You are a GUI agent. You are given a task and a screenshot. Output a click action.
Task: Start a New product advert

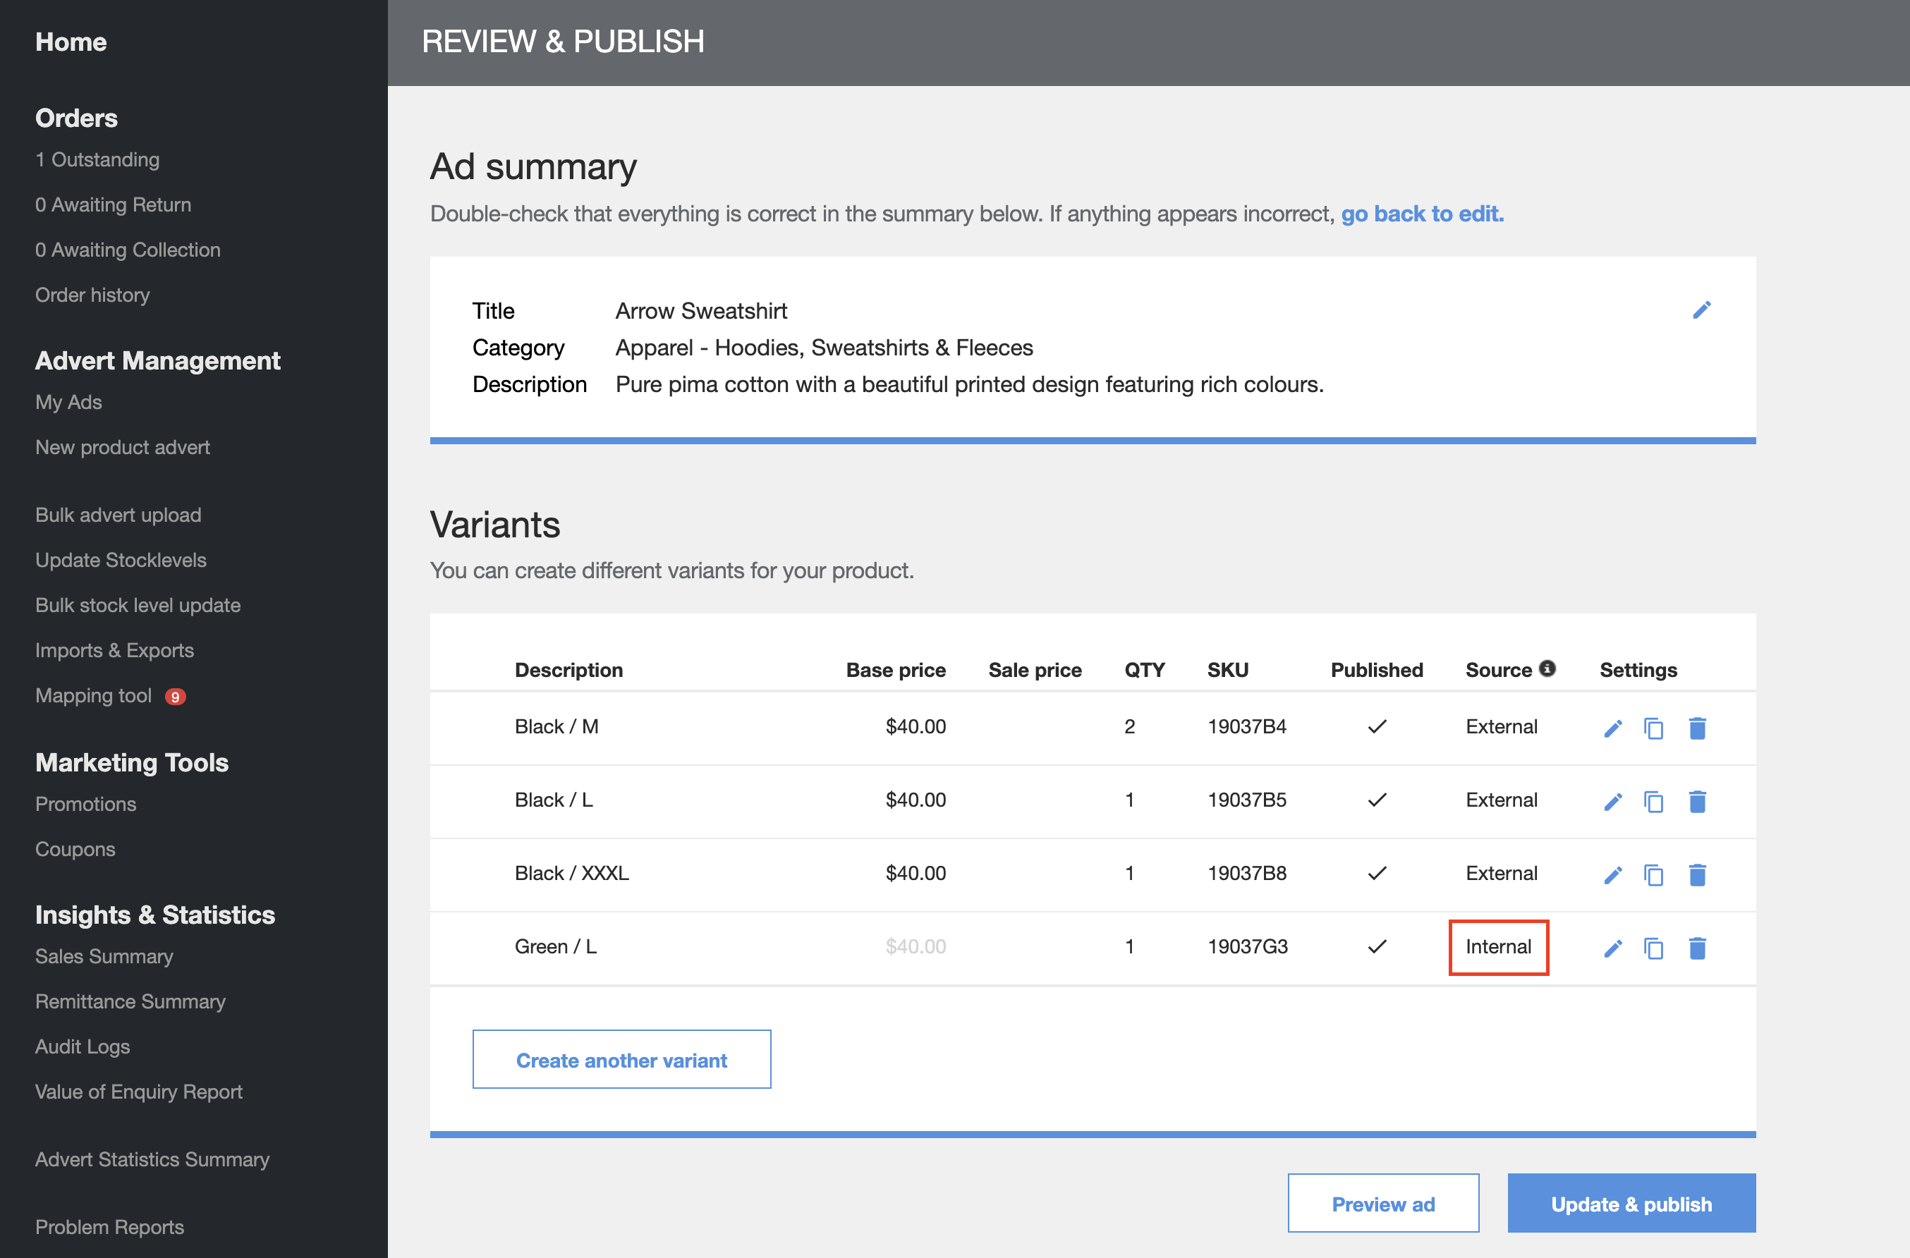[x=122, y=447]
